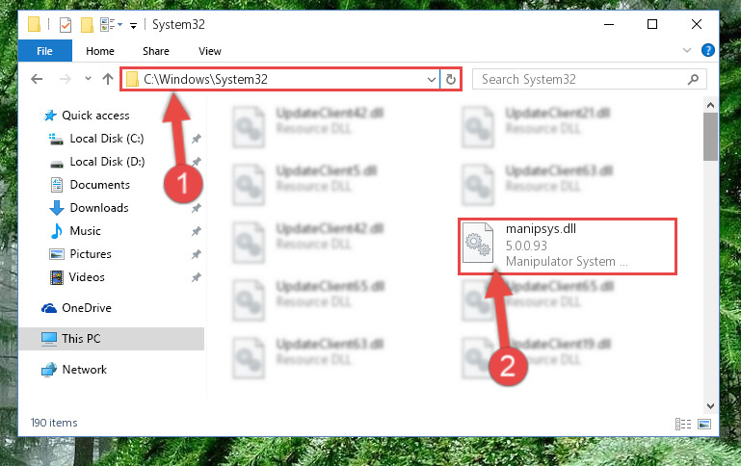Click New folder icon in title bar
The width and height of the screenshot is (741, 466).
click(87, 24)
